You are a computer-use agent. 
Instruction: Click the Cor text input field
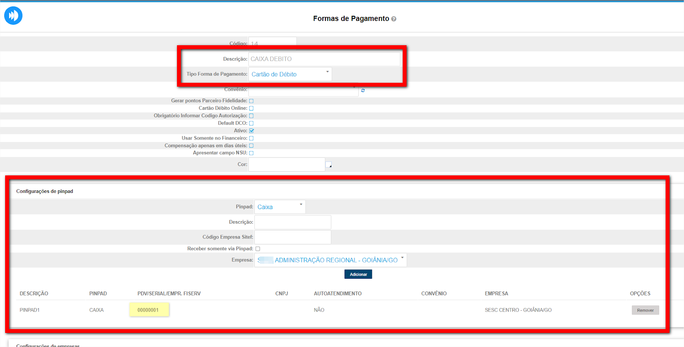[286, 165]
